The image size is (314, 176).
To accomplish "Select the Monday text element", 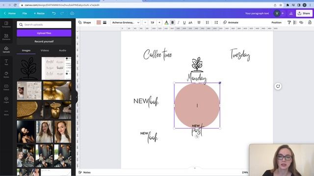I will 197,78.
